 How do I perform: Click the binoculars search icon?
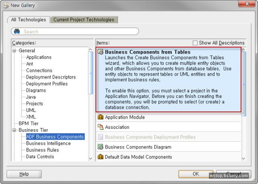tap(17, 31)
